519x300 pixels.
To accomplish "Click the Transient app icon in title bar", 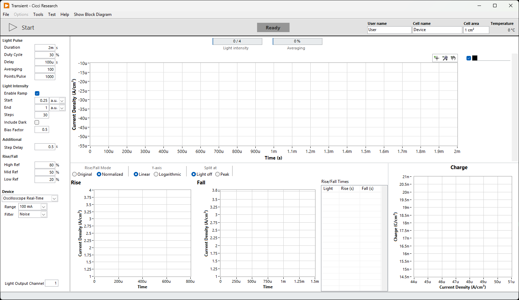I will coord(7,6).
